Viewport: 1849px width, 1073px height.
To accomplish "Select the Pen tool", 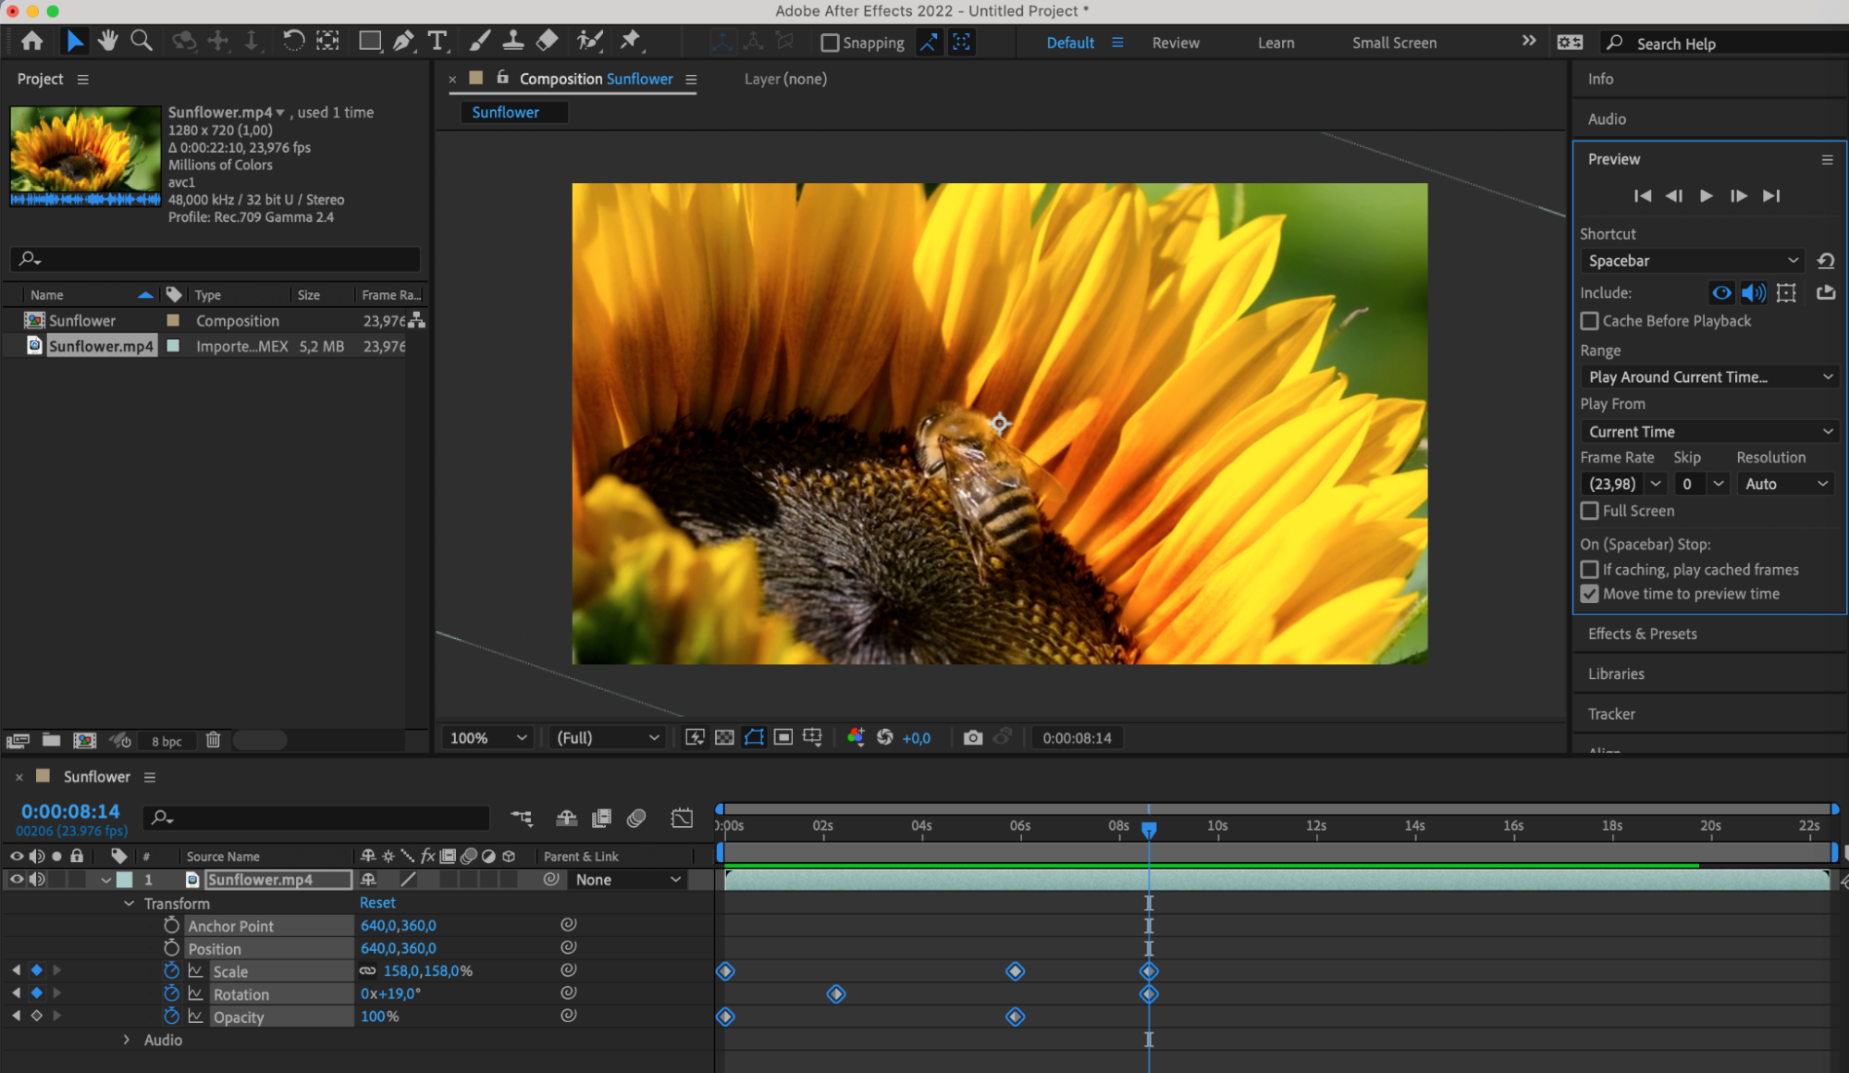I will pyautogui.click(x=403, y=41).
